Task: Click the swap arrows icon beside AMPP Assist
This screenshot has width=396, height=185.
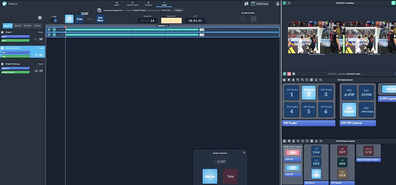Action: click(246, 4)
